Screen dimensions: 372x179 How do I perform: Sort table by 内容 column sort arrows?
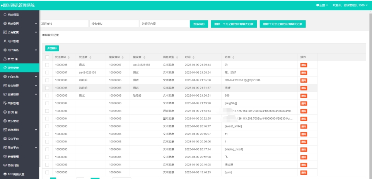(x=234, y=57)
